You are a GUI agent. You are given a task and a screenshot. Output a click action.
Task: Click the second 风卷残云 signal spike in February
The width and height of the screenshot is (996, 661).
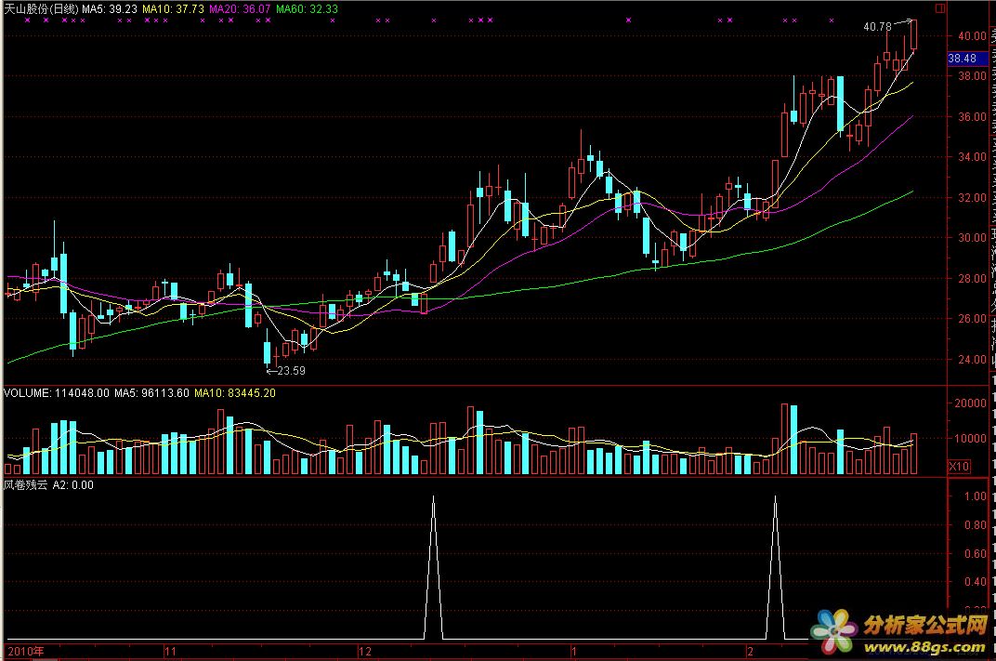tap(775, 567)
